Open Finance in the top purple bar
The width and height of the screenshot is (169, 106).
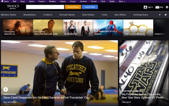(42, 1)
